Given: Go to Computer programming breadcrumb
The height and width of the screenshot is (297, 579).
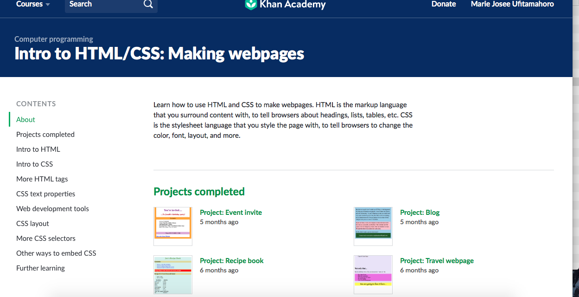Looking at the screenshot, I should click(x=54, y=39).
